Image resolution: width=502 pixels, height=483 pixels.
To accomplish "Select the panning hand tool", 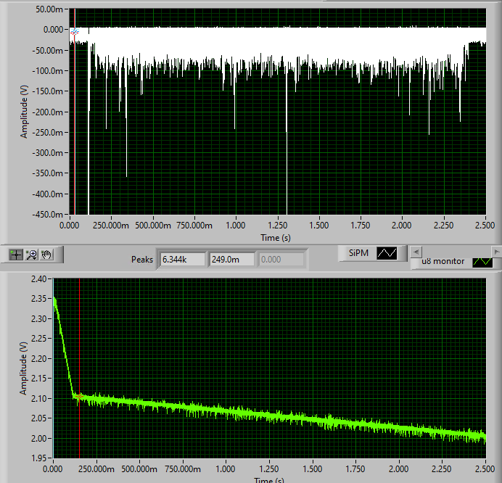I will pos(46,255).
